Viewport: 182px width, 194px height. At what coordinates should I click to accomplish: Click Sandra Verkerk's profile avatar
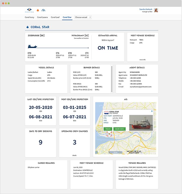156,10
